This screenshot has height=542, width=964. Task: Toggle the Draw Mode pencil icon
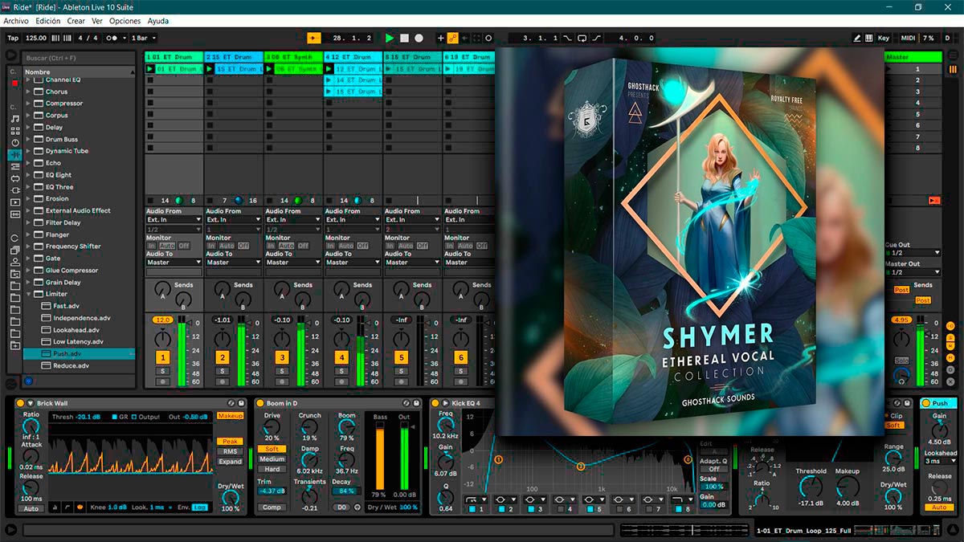click(x=857, y=38)
